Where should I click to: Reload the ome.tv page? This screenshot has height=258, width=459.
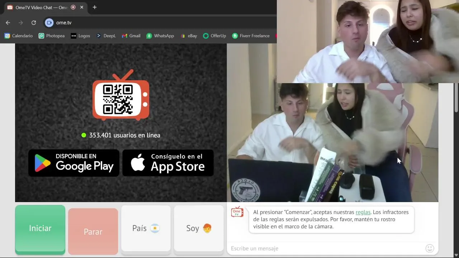[x=33, y=23]
